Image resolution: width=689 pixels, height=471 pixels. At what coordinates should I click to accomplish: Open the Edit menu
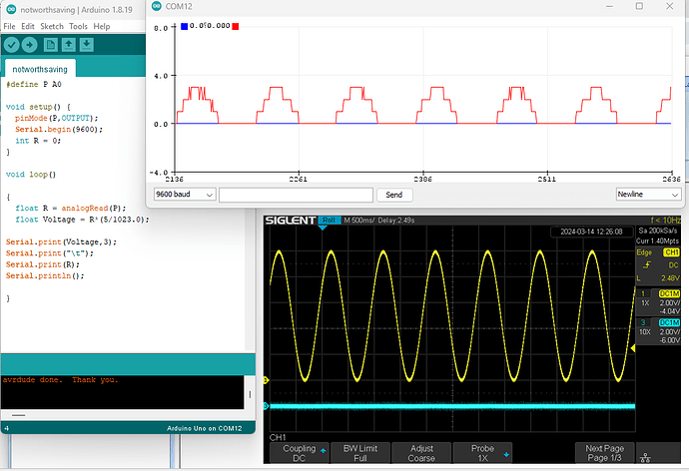[29, 25]
